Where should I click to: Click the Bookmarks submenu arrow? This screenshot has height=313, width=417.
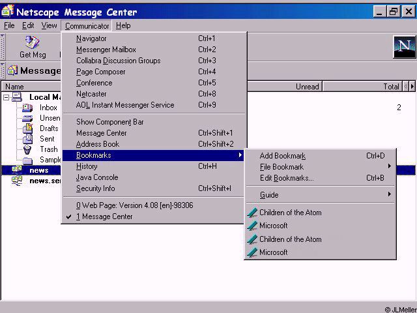pos(240,155)
